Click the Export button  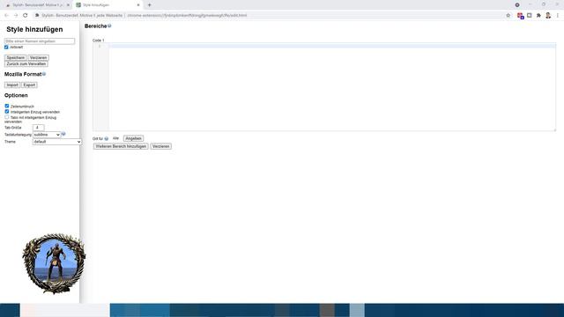coord(29,85)
